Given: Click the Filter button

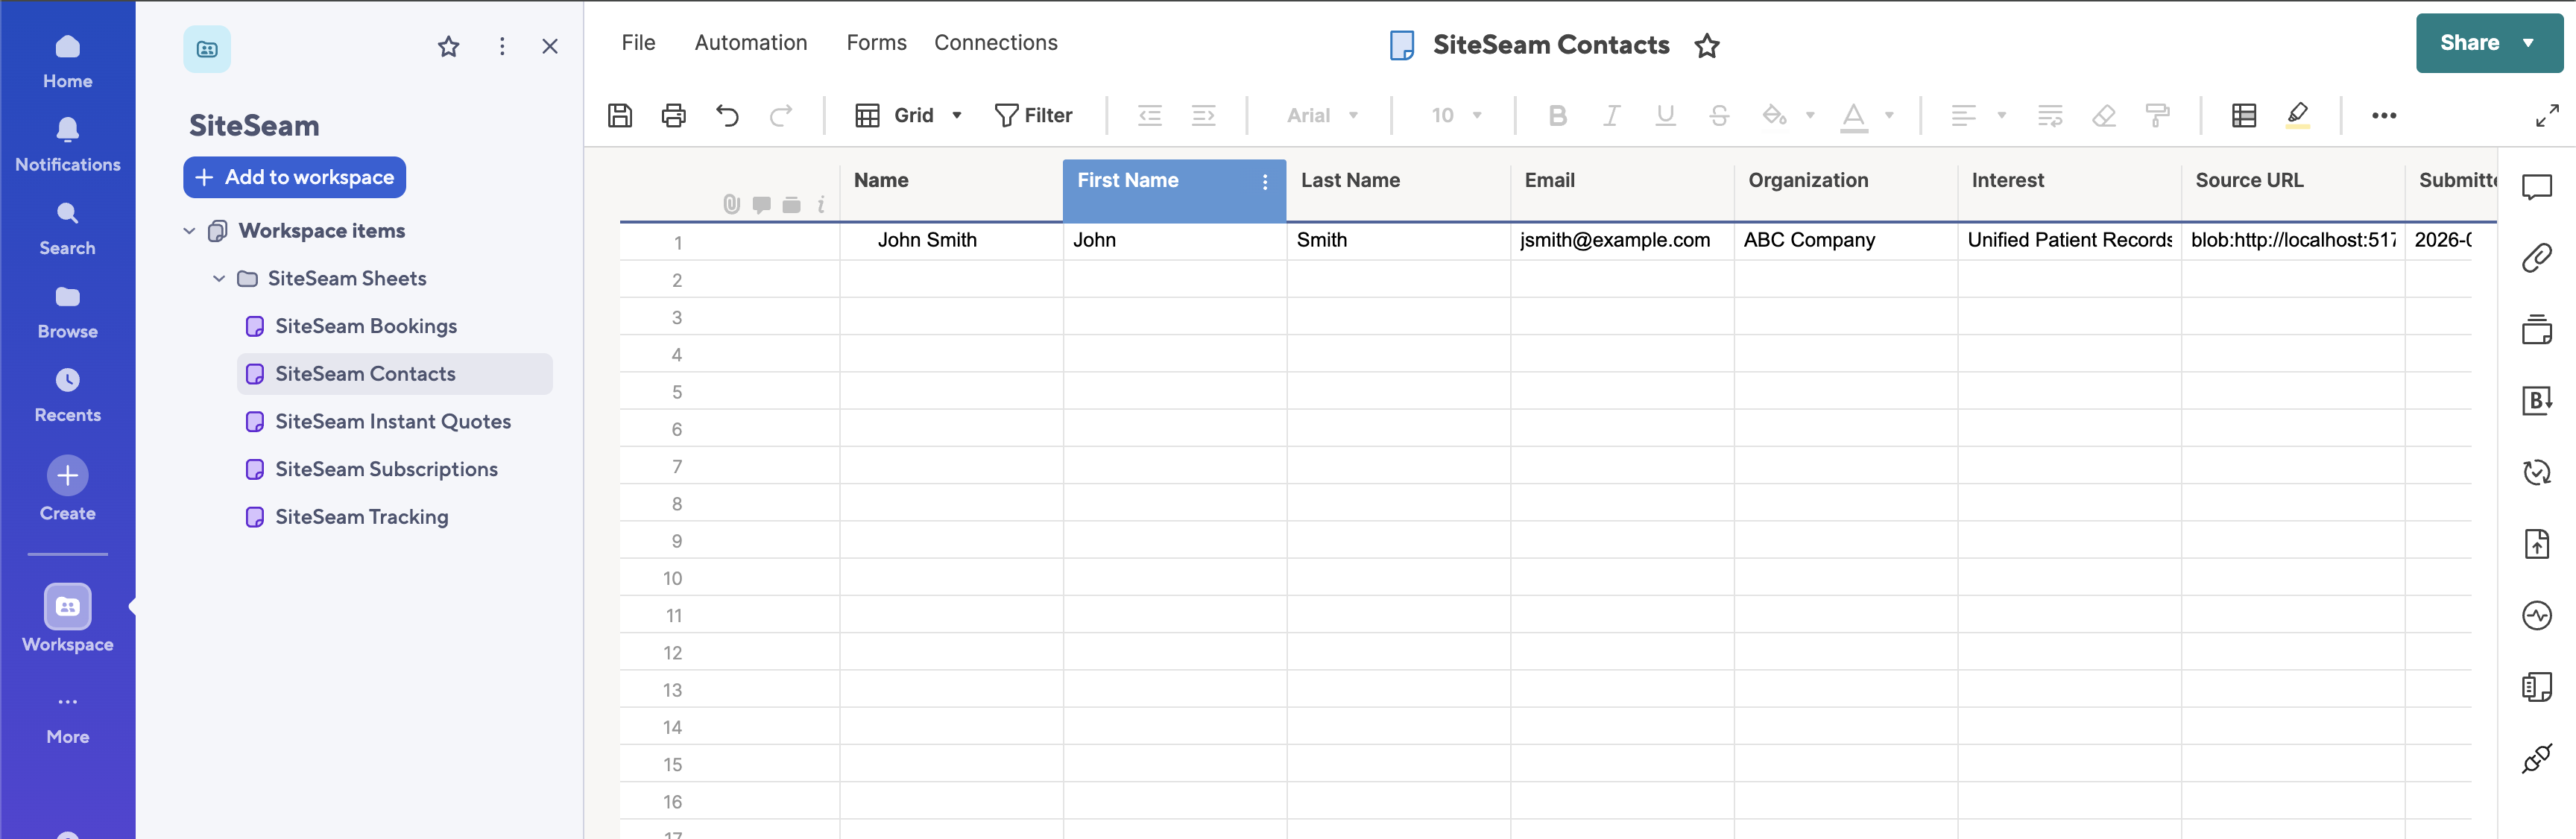Looking at the screenshot, I should 1033,115.
